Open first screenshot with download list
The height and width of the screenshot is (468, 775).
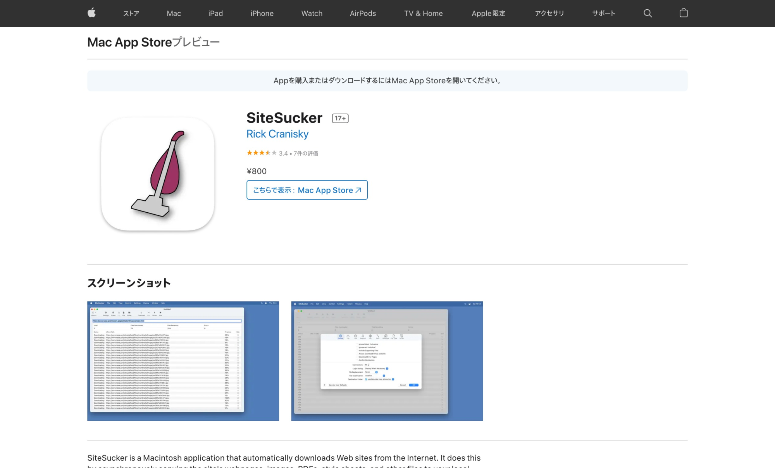pos(183,361)
